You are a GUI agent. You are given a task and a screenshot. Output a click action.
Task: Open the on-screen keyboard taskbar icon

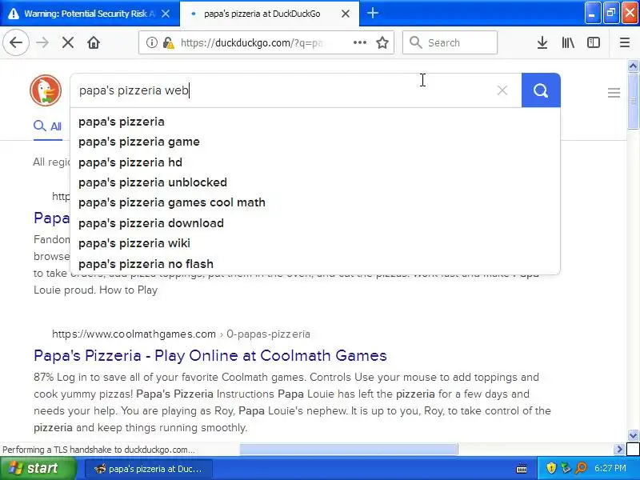tap(522, 469)
